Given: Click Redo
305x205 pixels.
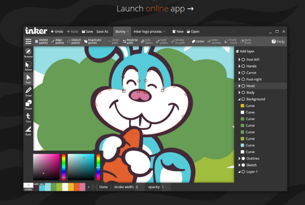Looking at the screenshot, I should [73, 31].
